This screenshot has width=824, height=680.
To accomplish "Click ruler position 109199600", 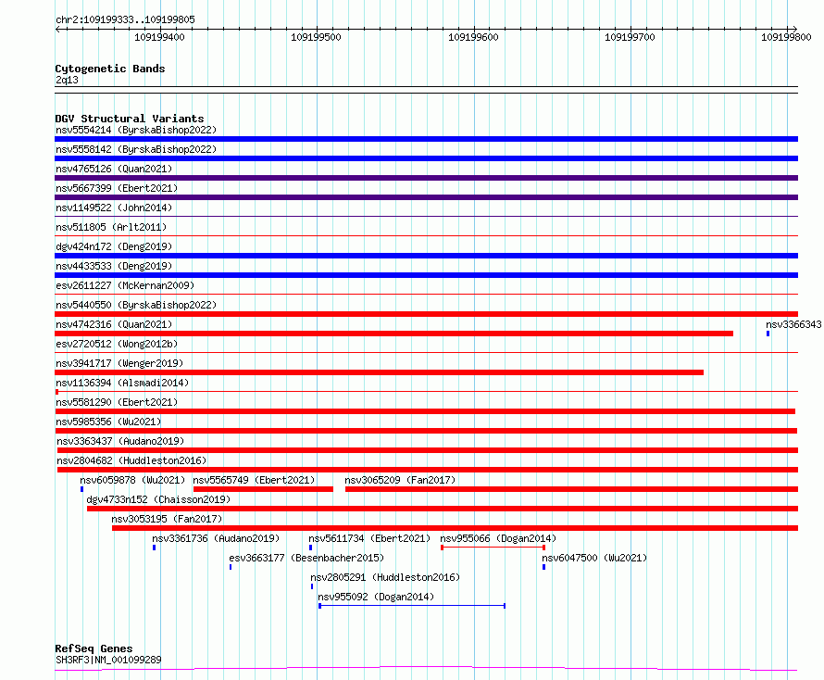I will click(x=473, y=37).
